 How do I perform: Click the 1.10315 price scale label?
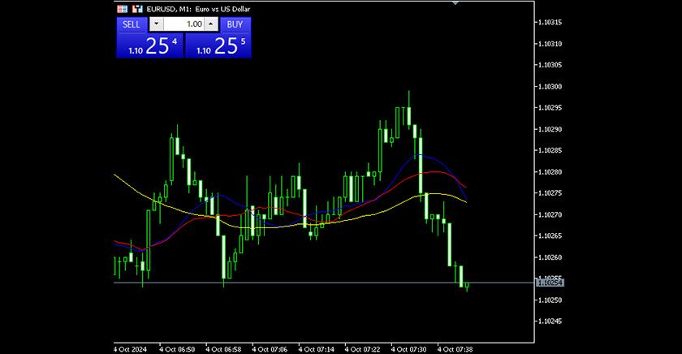[550, 22]
